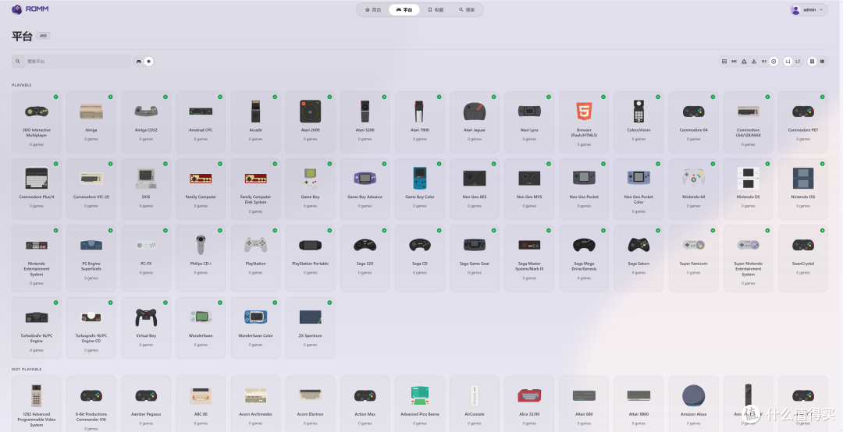
Task: Open the Amiga platform card
Action: tap(91, 122)
